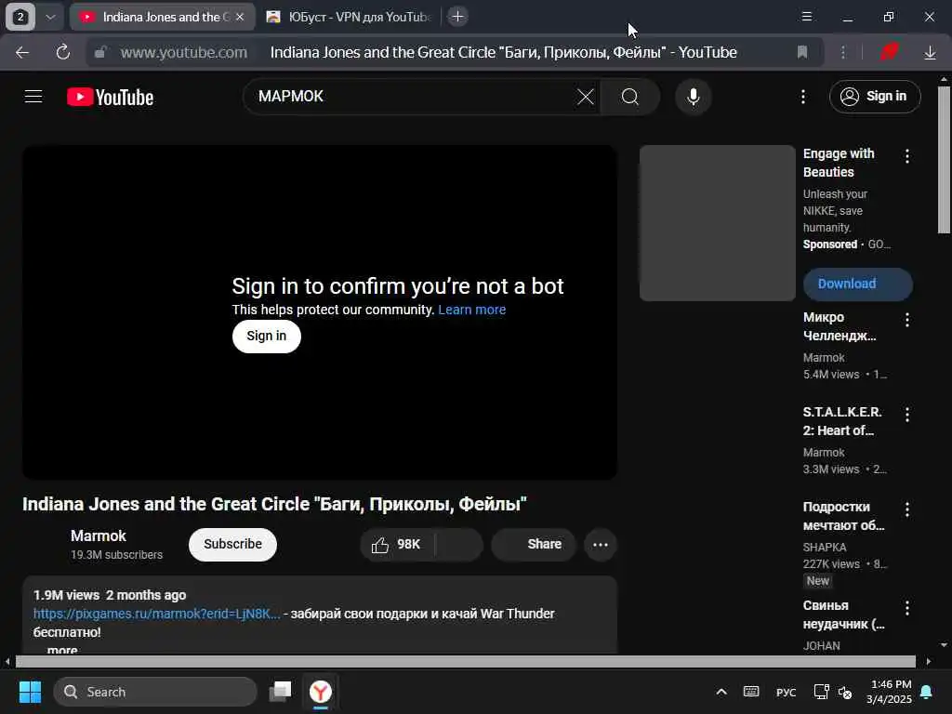This screenshot has width=952, height=714.
Task: Open Микро Челлендж video title
Action: point(840,326)
